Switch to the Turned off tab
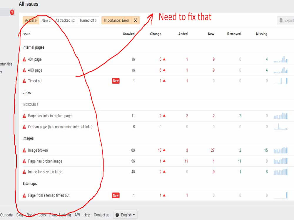 (88, 21)
